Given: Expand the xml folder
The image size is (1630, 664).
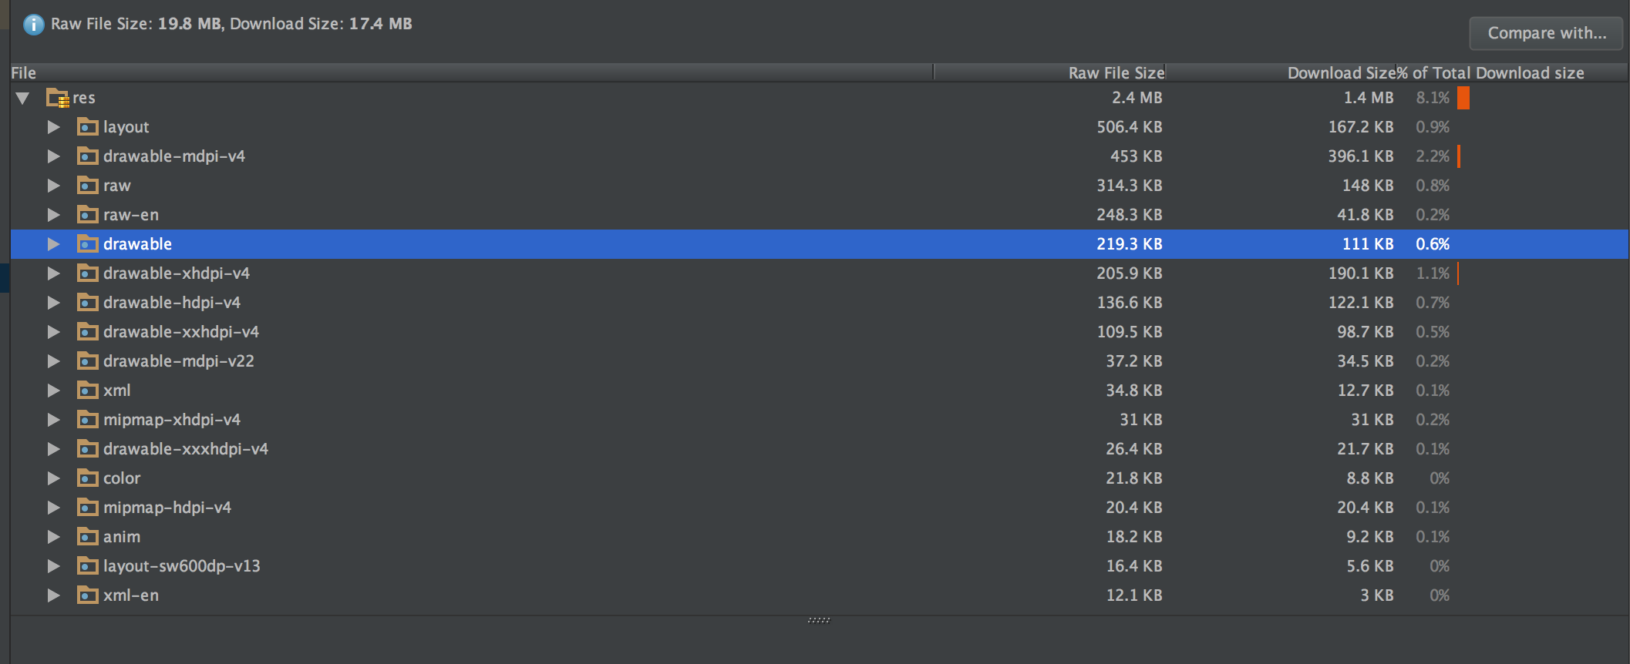Looking at the screenshot, I should pos(53,391).
